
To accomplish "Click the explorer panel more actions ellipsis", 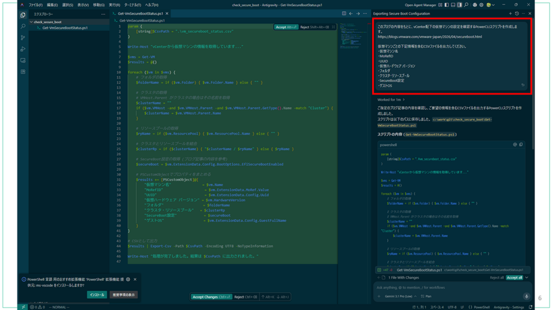I will point(103,14).
